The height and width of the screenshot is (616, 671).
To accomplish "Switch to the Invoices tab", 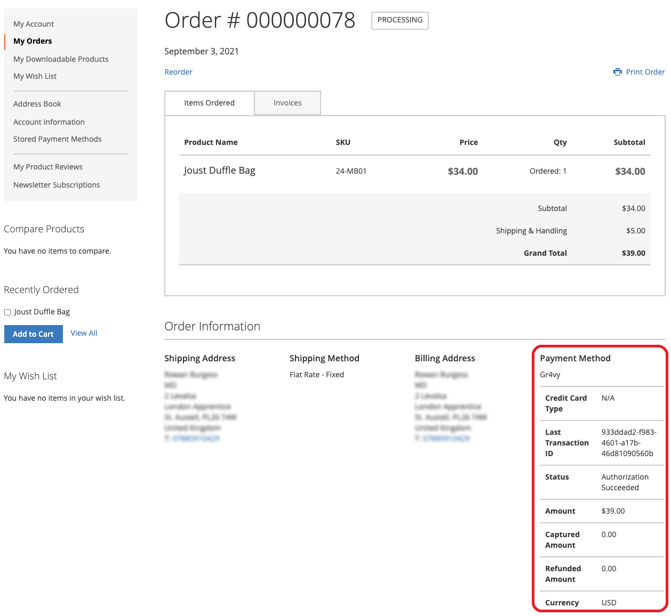I will pyautogui.click(x=287, y=103).
